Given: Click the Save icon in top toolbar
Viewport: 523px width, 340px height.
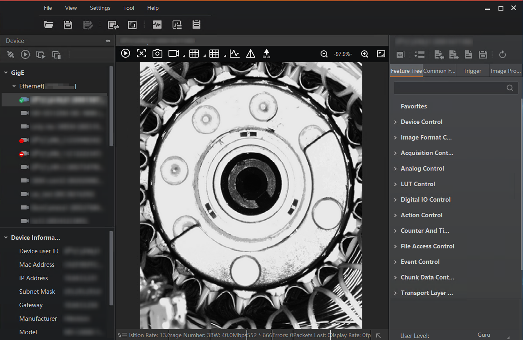Looking at the screenshot, I should pos(68,25).
